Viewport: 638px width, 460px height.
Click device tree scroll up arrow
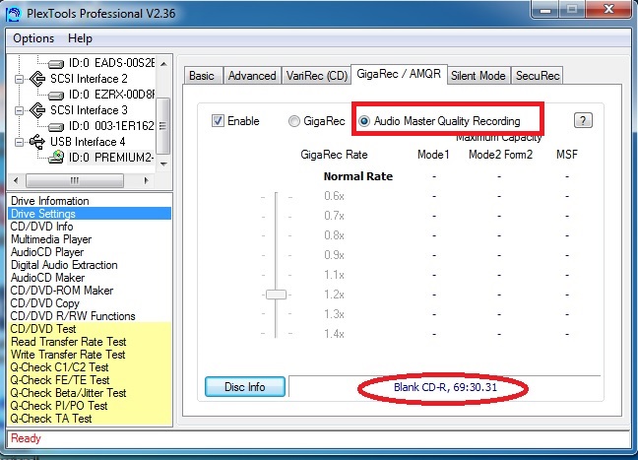163,64
